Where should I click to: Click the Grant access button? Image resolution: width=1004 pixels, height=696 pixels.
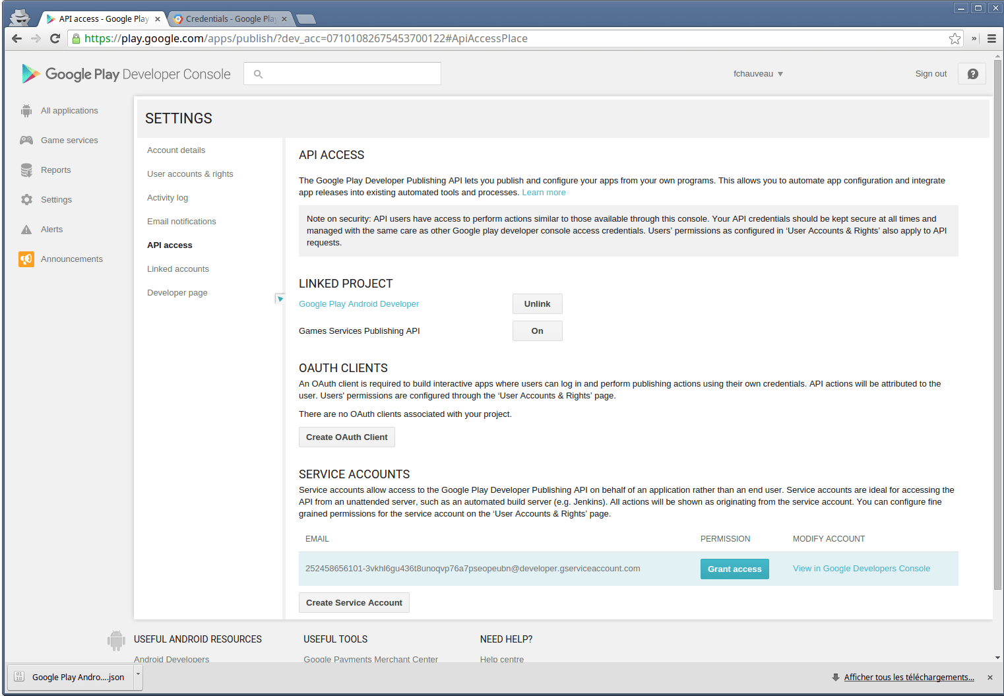[x=734, y=569]
